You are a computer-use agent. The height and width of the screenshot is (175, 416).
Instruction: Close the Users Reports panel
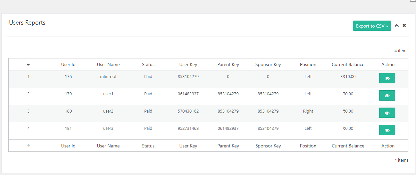point(404,26)
